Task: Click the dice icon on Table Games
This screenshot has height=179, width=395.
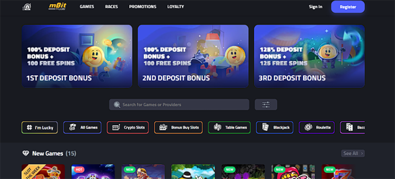Action: point(217,128)
